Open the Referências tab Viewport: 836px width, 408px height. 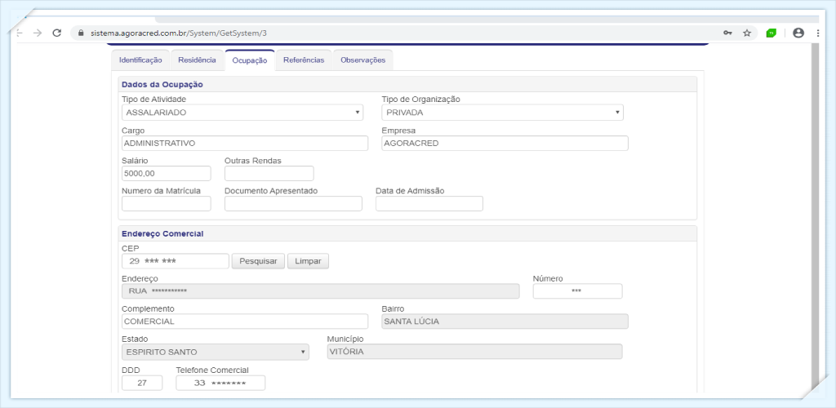pos(304,60)
